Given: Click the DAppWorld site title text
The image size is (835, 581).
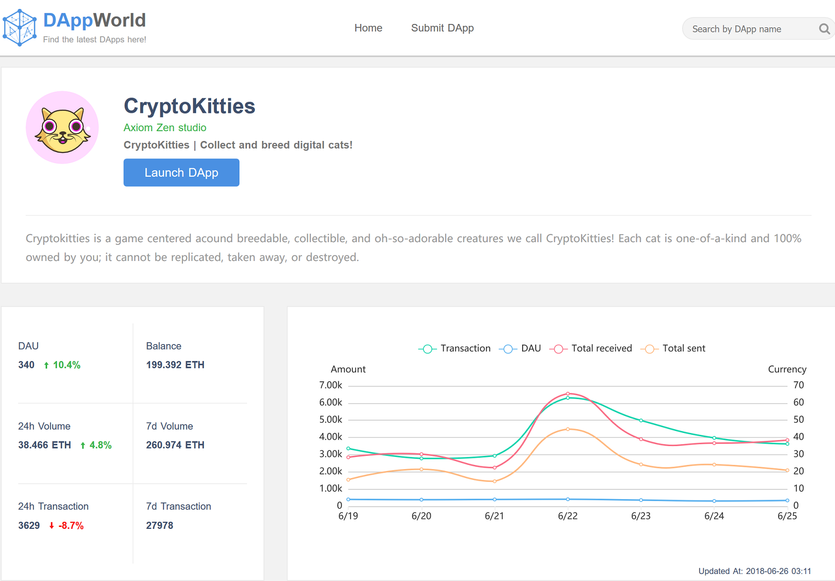Looking at the screenshot, I should tap(95, 20).
